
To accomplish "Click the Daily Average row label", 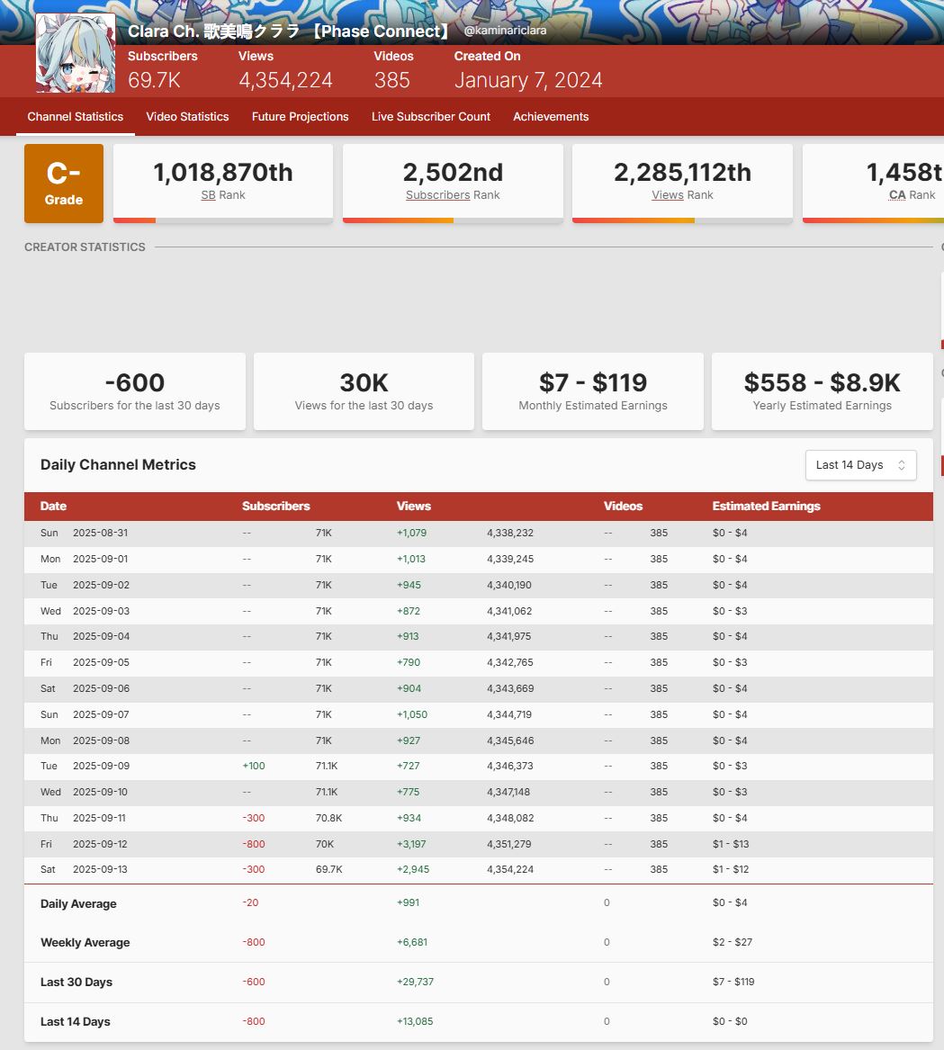I will point(78,904).
